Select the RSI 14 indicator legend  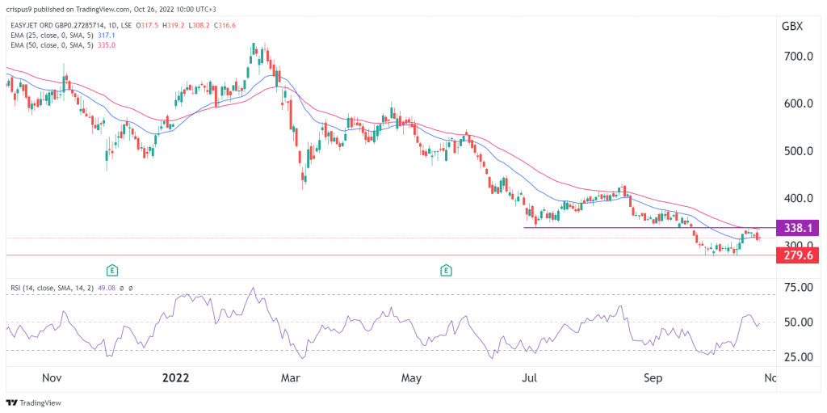tap(71, 289)
